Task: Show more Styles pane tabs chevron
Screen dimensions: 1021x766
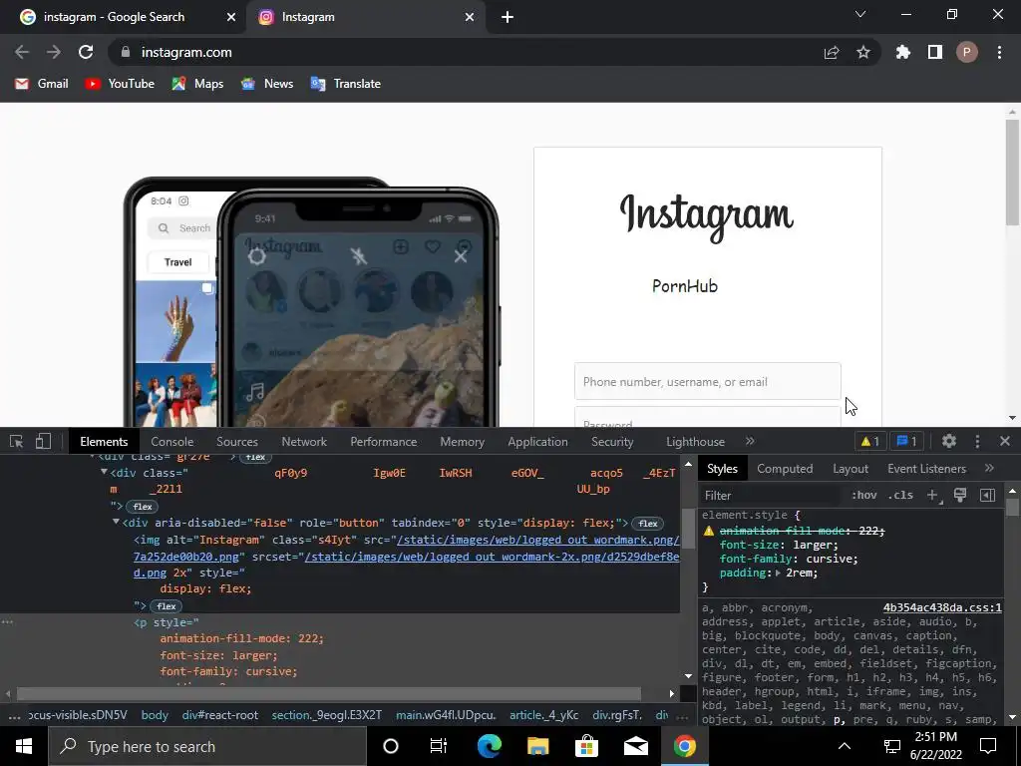Action: coord(989,469)
